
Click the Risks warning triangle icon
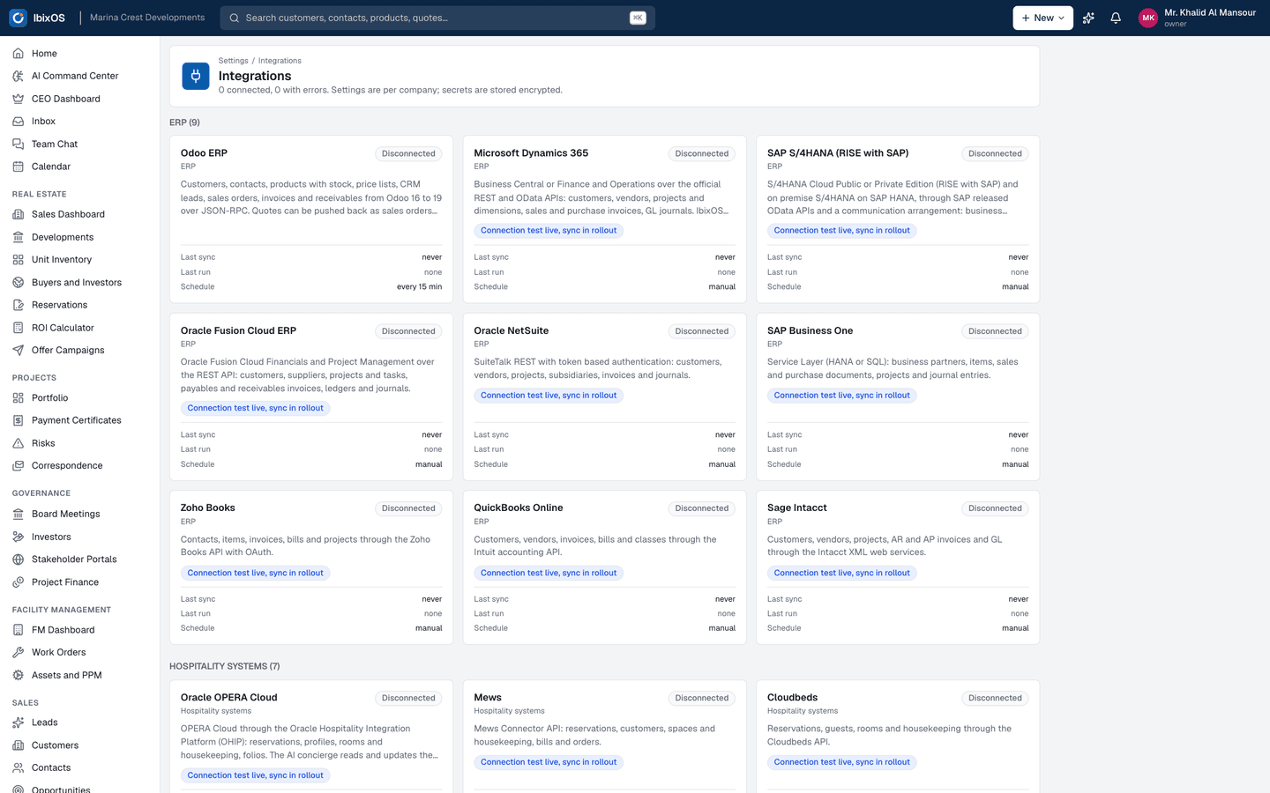coord(18,443)
